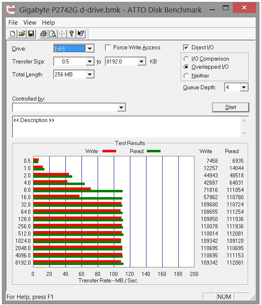261x305 pixels.
Task: Click the read value 109120
Action: pos(235,241)
